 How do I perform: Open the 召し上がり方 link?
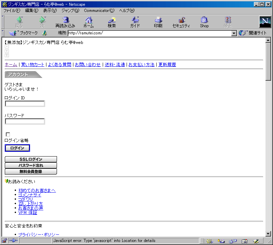[x=31, y=204]
